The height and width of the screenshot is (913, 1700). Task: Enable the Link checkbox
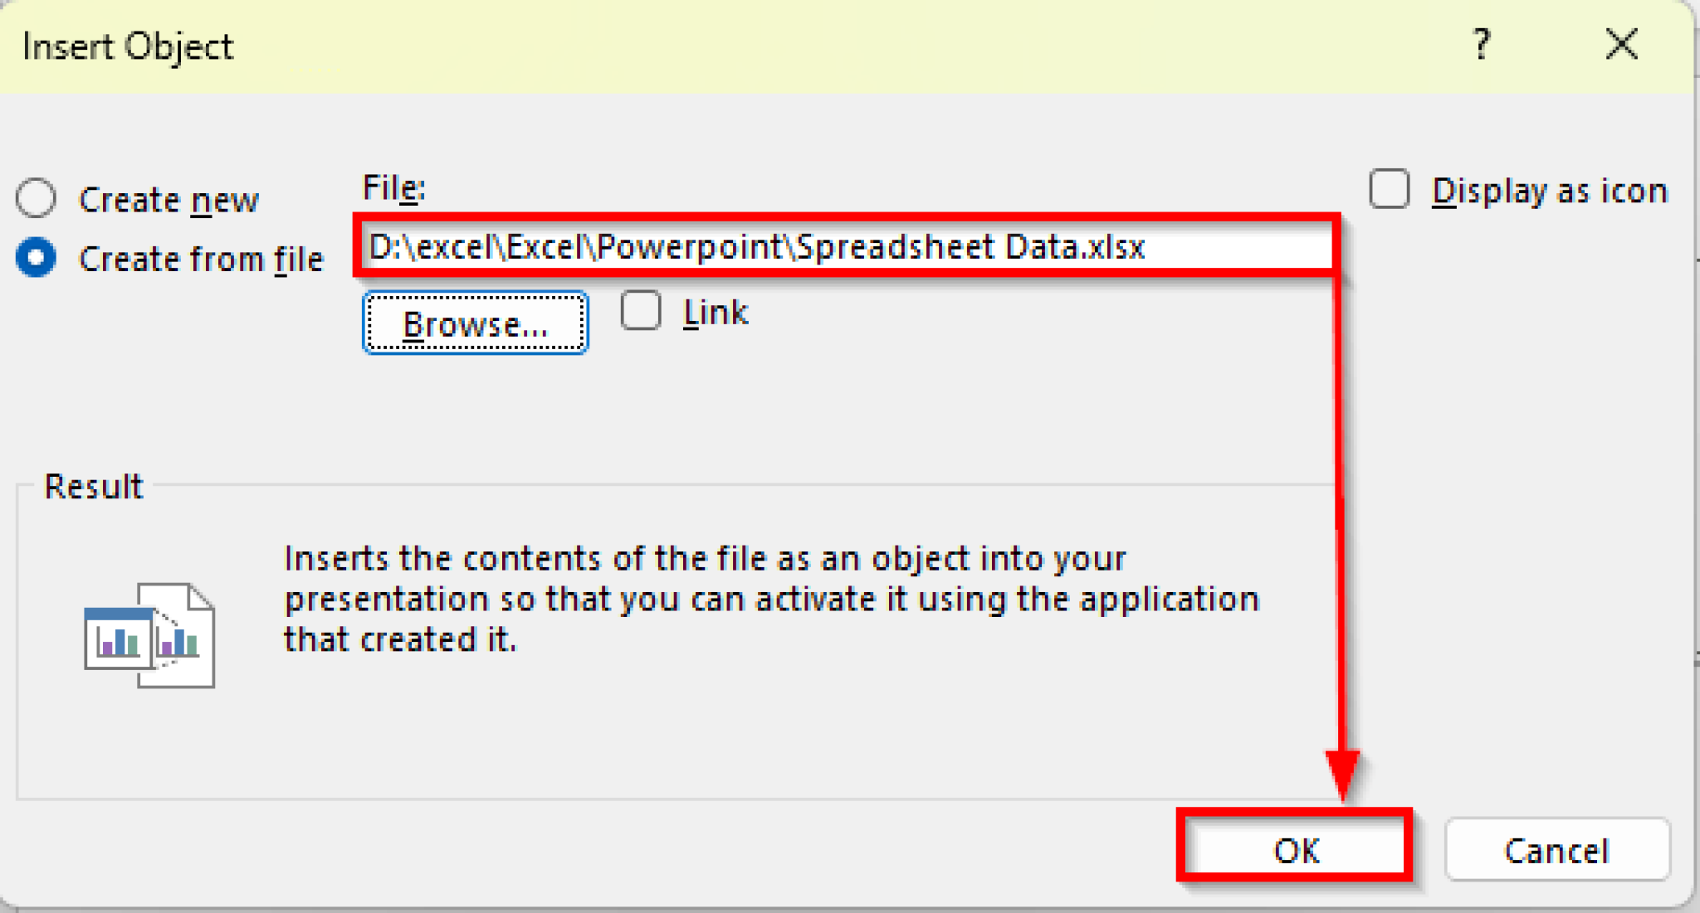(641, 310)
